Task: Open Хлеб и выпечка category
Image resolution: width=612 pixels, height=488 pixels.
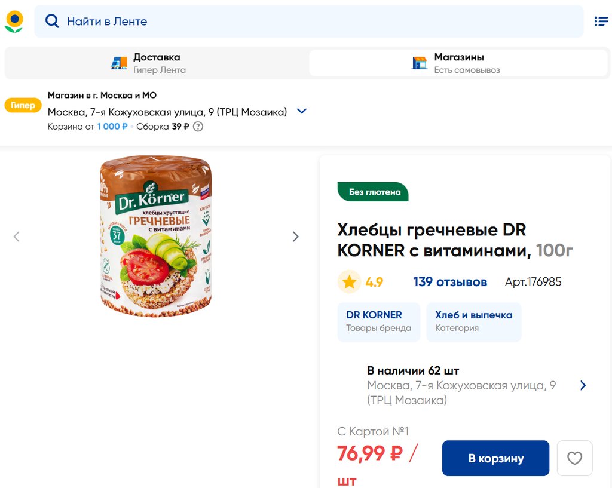Action: (x=473, y=321)
